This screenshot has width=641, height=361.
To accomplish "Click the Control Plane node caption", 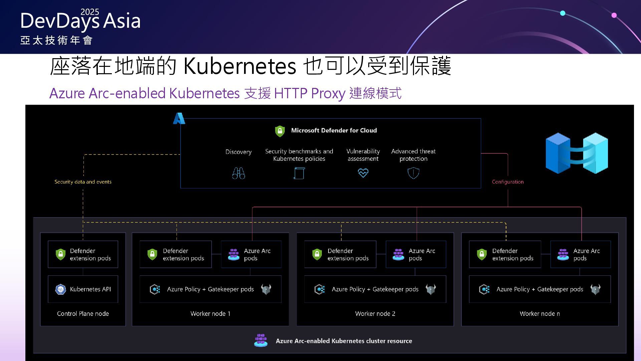I will tap(83, 314).
